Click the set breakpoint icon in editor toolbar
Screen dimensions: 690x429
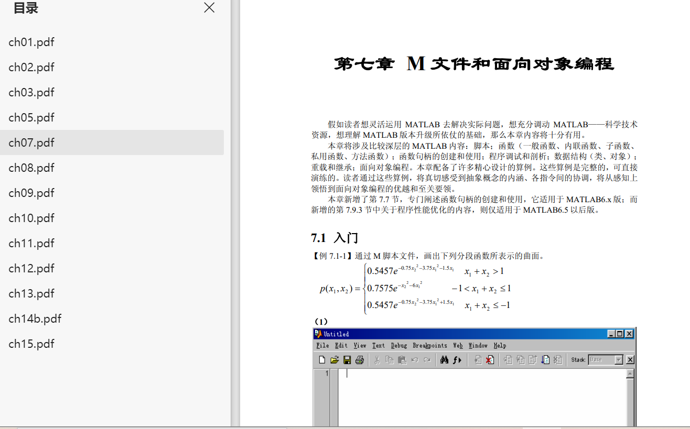478,360
